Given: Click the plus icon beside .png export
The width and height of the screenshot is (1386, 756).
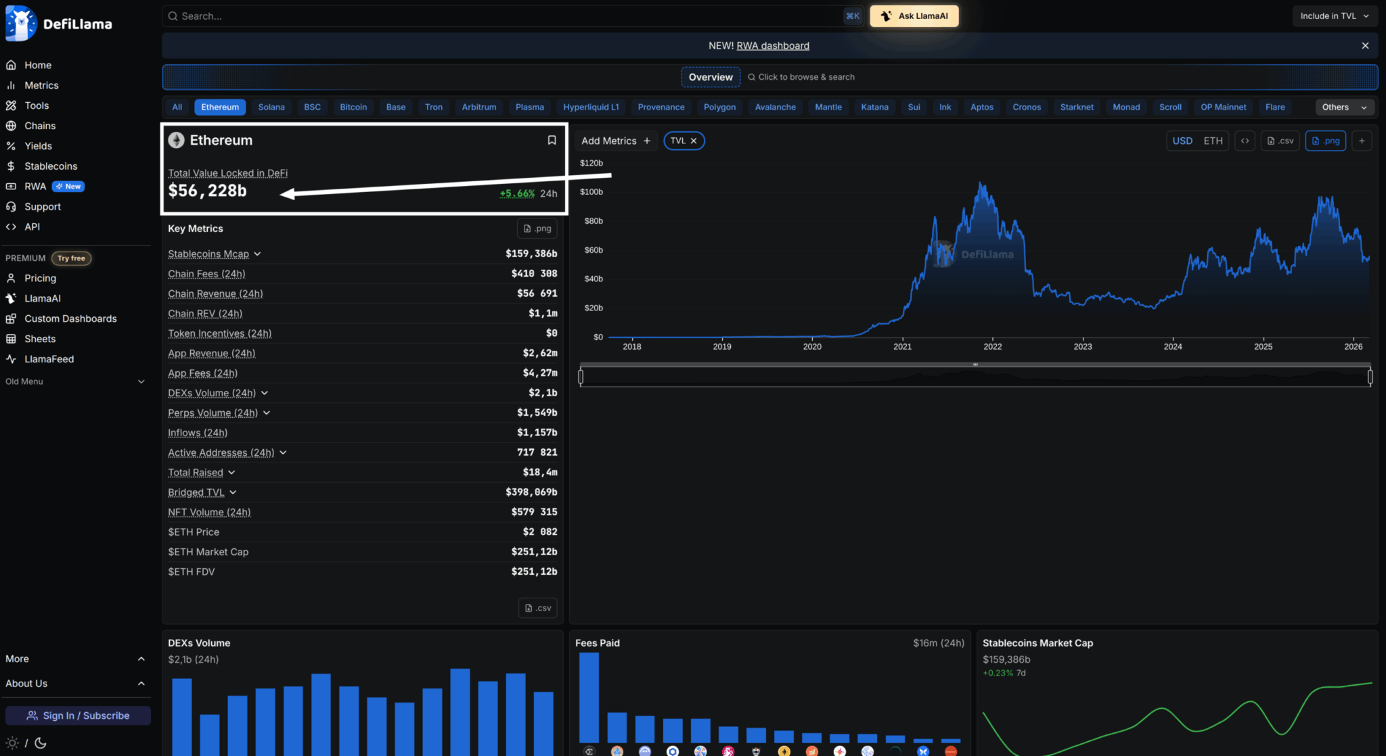Looking at the screenshot, I should pos(1362,141).
